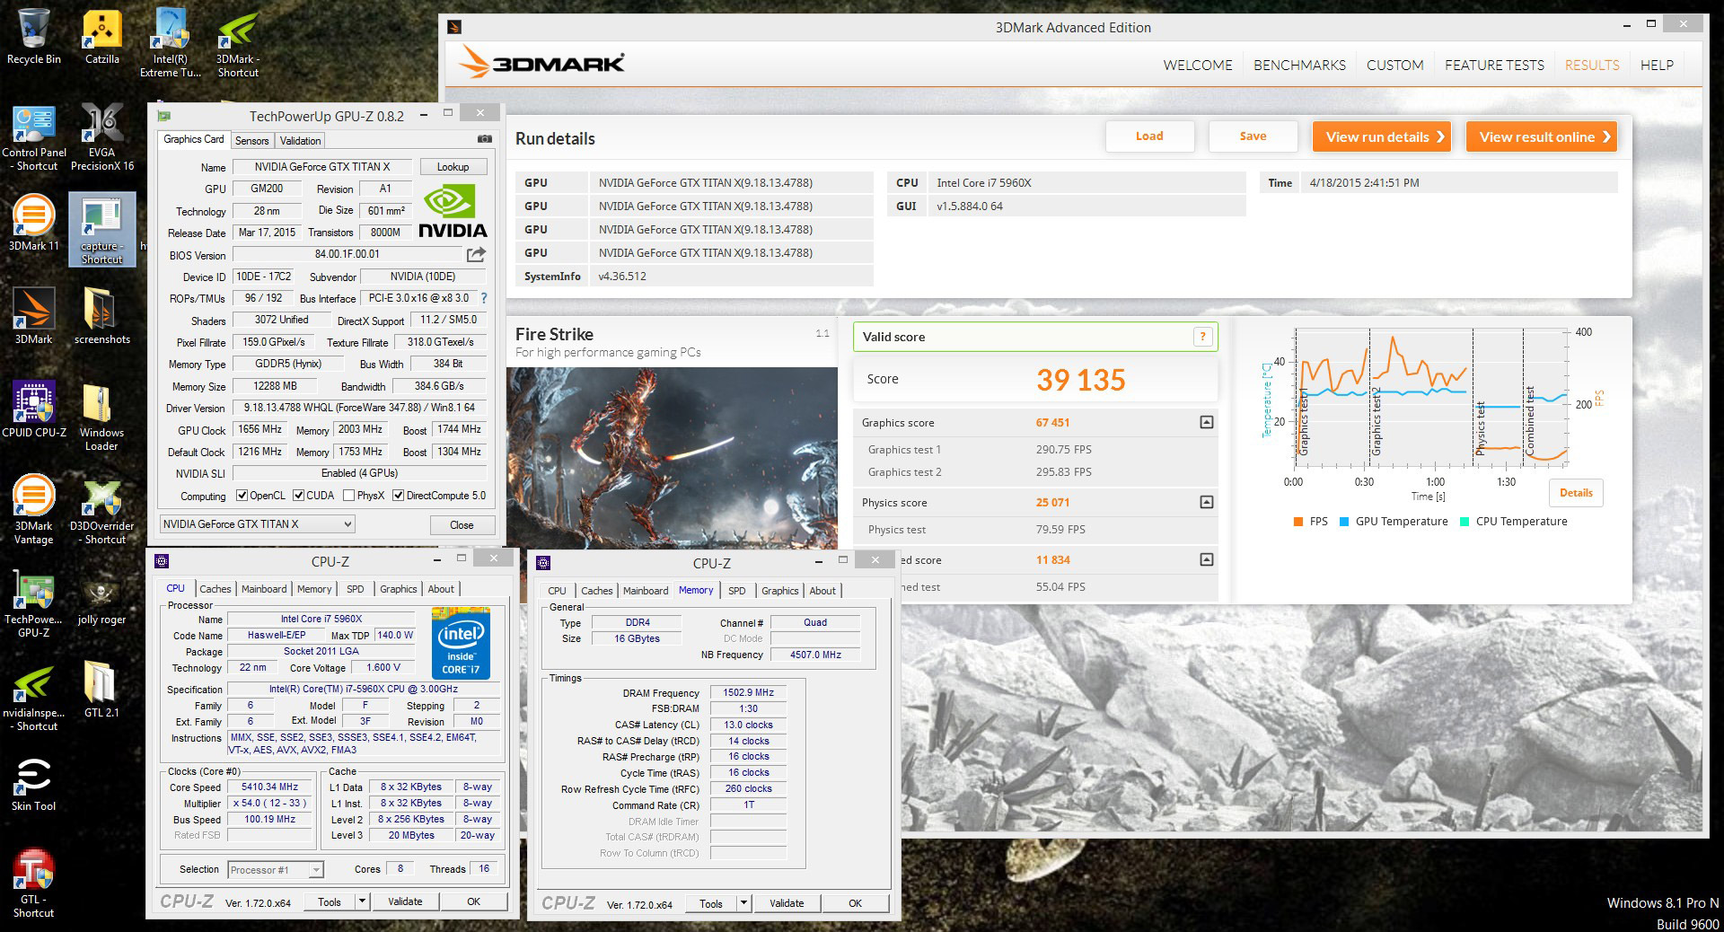Open the SPD tab in CPU-Z Memory window
1724x932 pixels.
736,591
